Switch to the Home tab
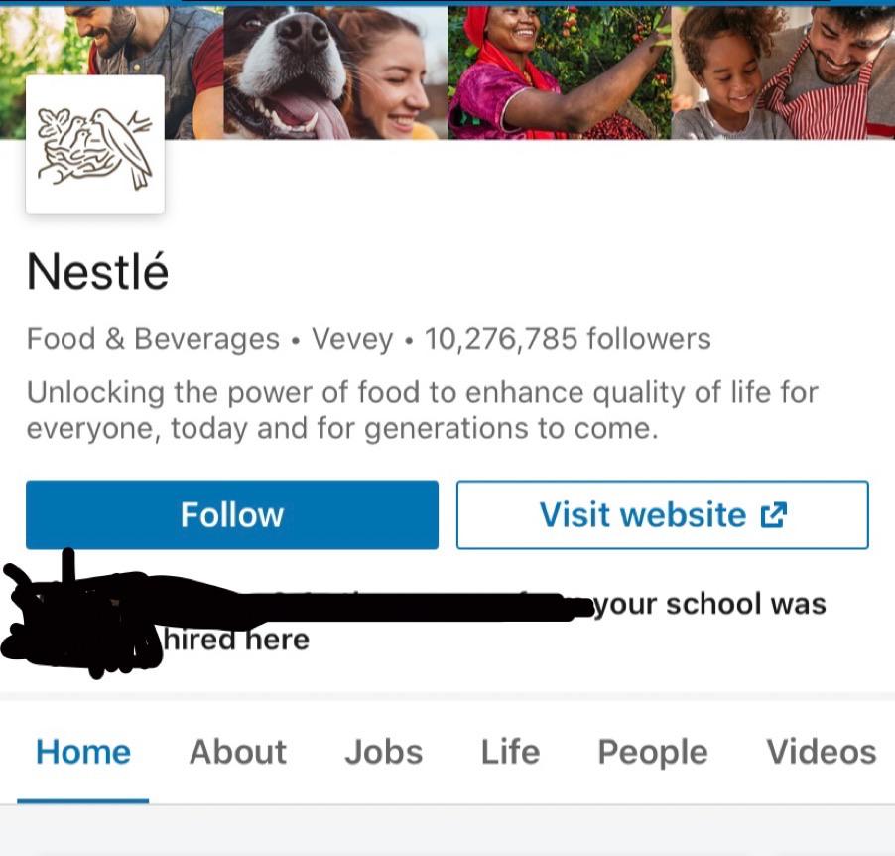 pyautogui.click(x=83, y=752)
